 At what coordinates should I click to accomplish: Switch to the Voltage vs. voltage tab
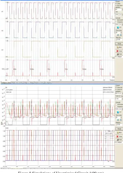[x=28, y=82]
